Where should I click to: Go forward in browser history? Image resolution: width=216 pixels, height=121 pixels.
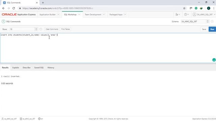click(8, 8)
